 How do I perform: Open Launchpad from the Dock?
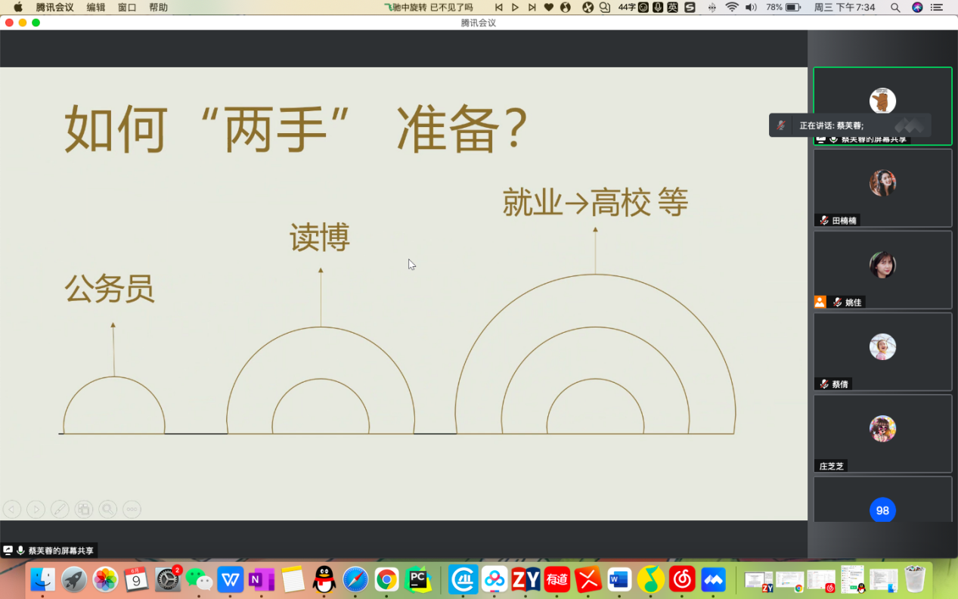click(74, 579)
